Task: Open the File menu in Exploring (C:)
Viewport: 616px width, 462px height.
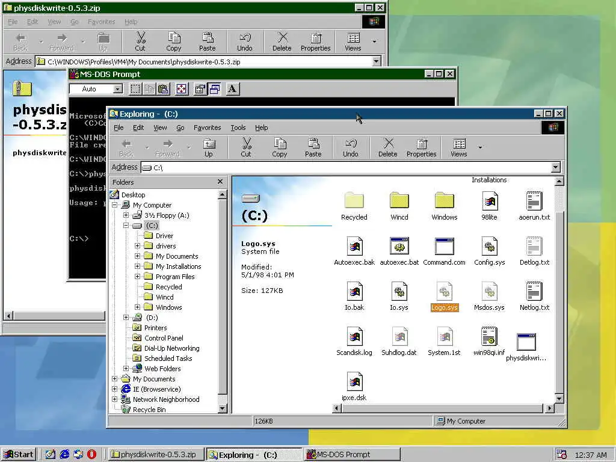Action: 119,128
